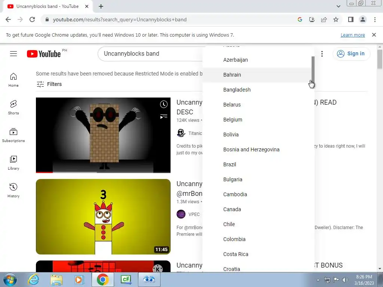Viewport: 383px width, 287px height.
Task: Open the YouTube guide hamburger menu
Action: (13, 53)
